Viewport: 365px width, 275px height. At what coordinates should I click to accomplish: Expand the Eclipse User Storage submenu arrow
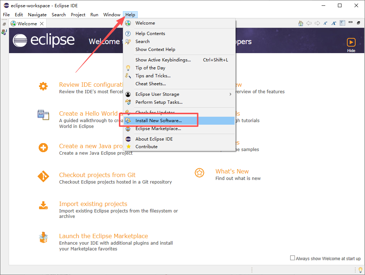click(230, 94)
